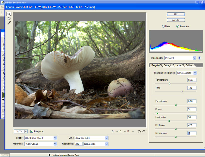Rotate image counterclockwise

point(139,132)
